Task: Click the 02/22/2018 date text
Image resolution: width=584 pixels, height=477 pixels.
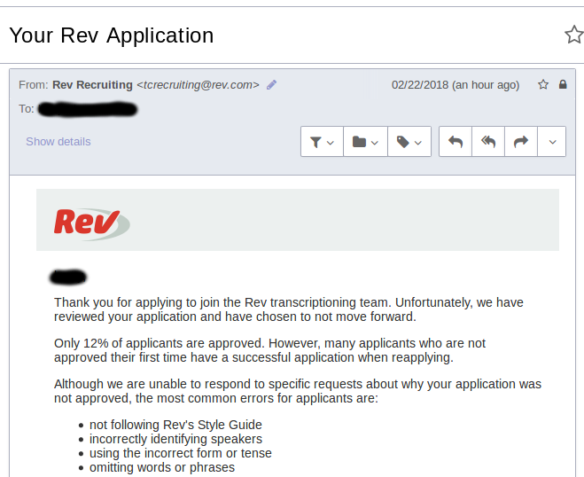Action: tap(456, 85)
